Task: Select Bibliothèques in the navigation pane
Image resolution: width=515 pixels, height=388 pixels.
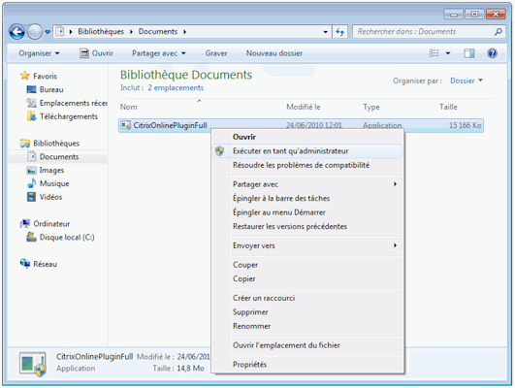Action: 49,144
